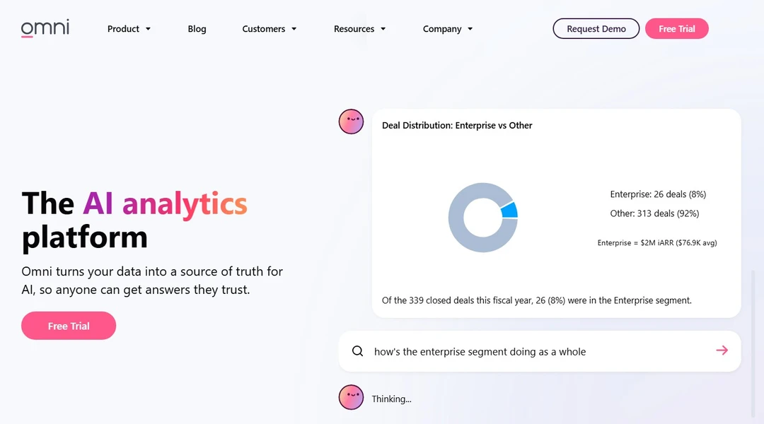Click the Request Demo button

596,29
